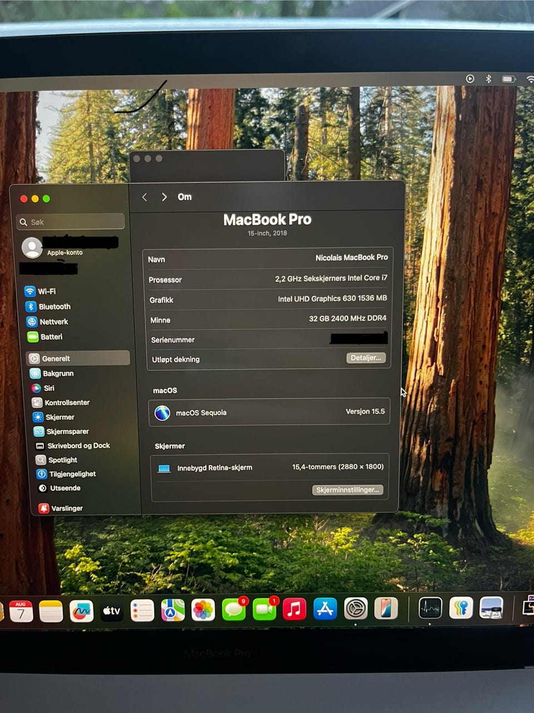Open Skjermer settings
The image size is (534, 713).
coord(53,417)
